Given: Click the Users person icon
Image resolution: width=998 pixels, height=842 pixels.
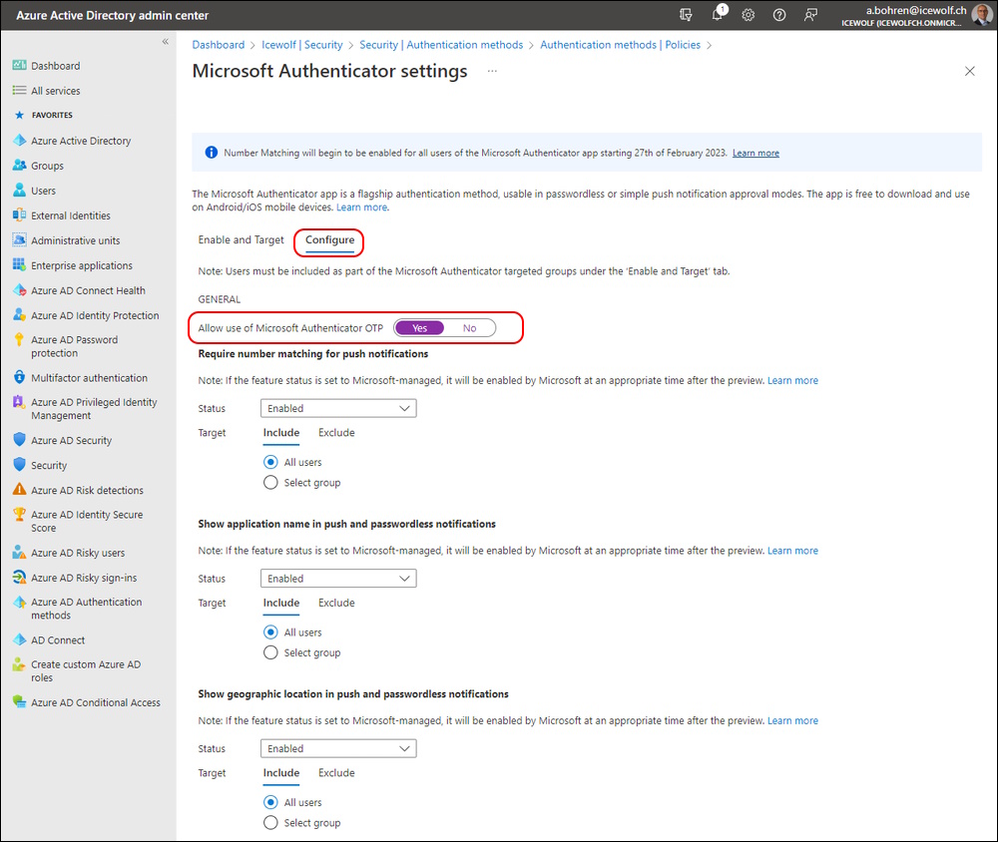Looking at the screenshot, I should (20, 191).
